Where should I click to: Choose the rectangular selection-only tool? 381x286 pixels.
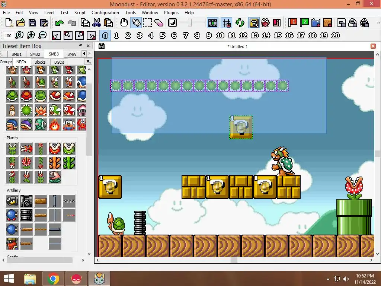(147, 23)
